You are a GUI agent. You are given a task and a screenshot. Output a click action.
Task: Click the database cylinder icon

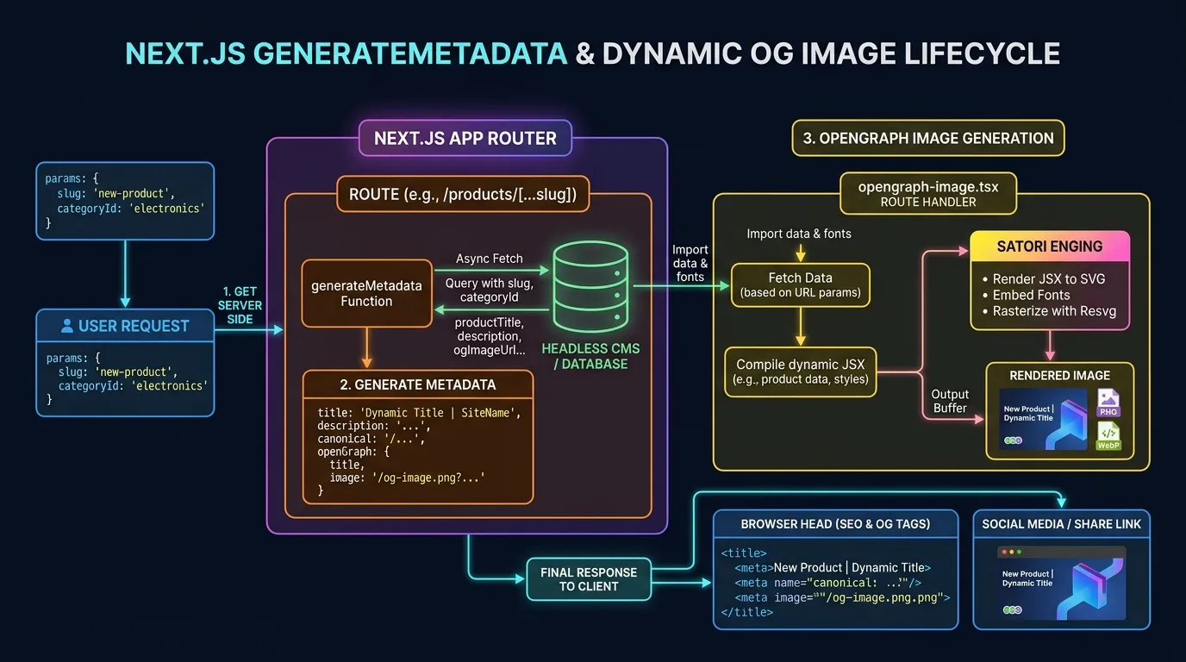(590, 286)
